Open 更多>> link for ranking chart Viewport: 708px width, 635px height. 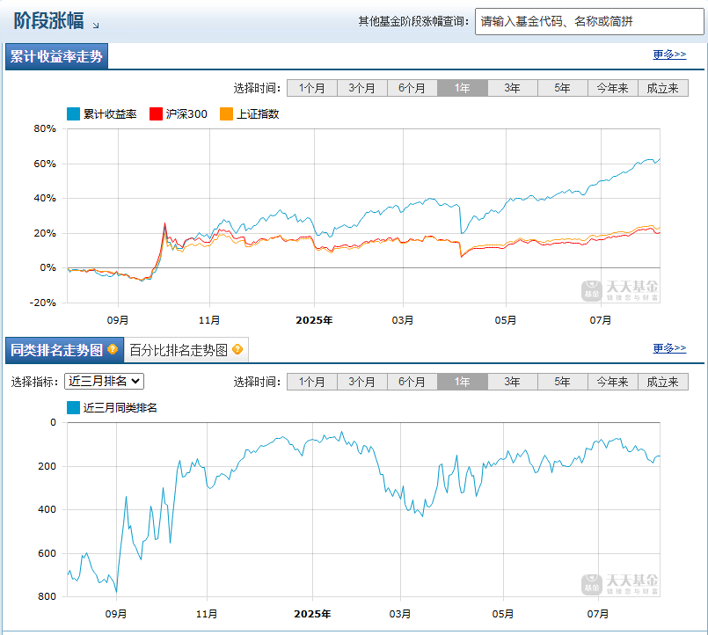click(669, 348)
